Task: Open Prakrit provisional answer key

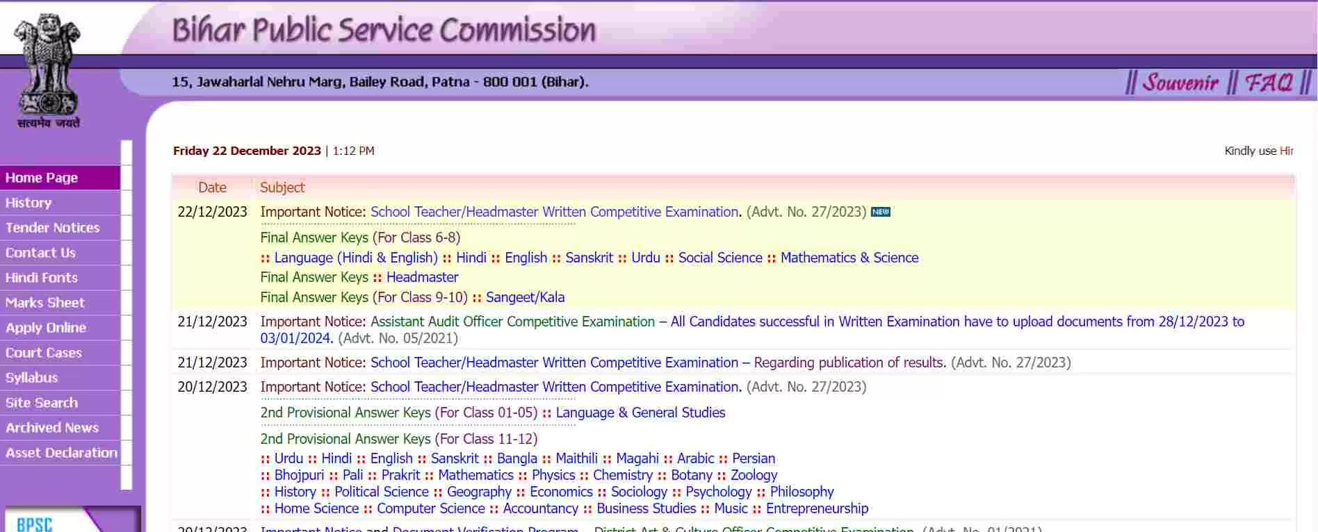Action: click(x=400, y=475)
